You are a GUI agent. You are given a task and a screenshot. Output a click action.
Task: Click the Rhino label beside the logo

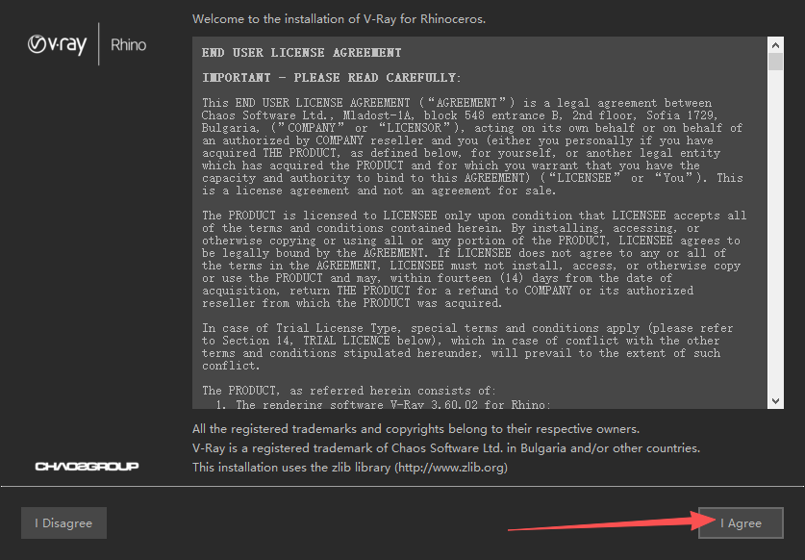tap(128, 45)
